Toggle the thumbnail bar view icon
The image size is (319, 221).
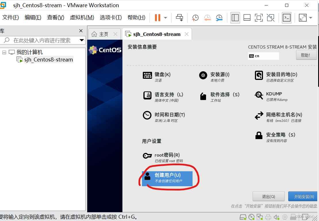[x=247, y=18]
